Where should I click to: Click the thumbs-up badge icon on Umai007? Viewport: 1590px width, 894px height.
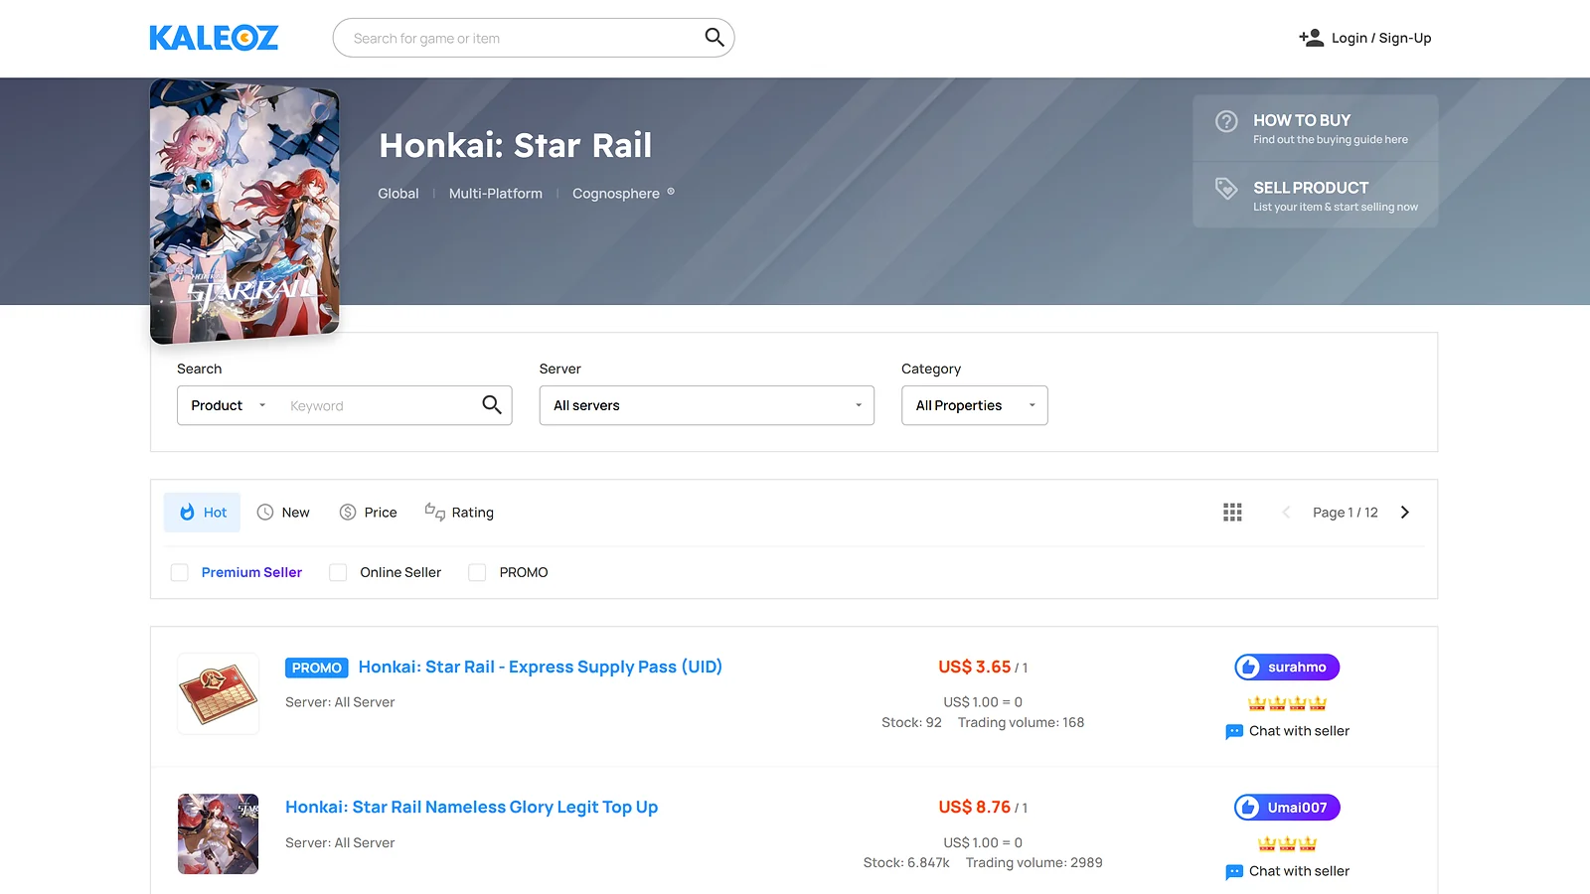[x=1249, y=808]
